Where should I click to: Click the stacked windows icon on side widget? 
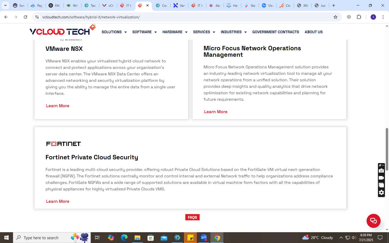coord(381,185)
